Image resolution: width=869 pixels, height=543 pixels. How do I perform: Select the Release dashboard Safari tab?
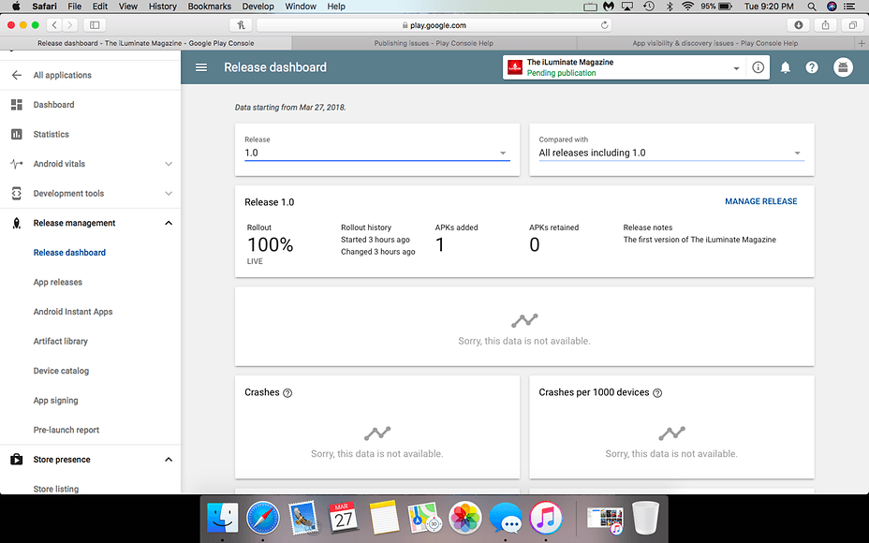pyautogui.click(x=146, y=43)
